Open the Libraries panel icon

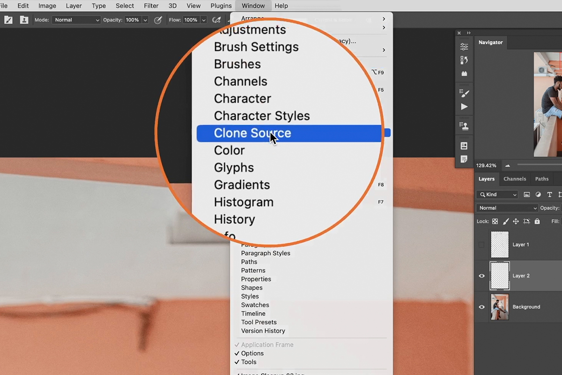tap(464, 74)
